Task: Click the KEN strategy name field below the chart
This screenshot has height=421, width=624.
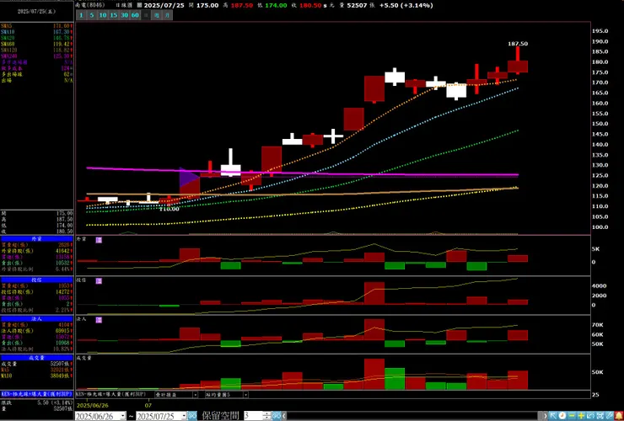Action: point(114,394)
